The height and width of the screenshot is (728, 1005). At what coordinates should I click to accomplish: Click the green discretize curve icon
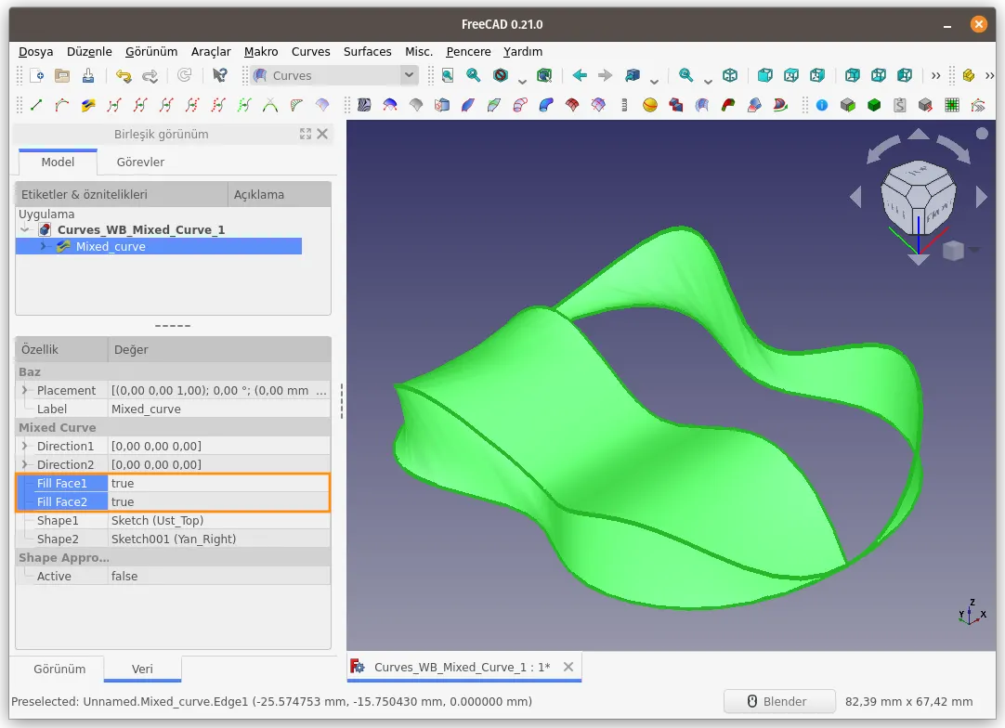(244, 104)
